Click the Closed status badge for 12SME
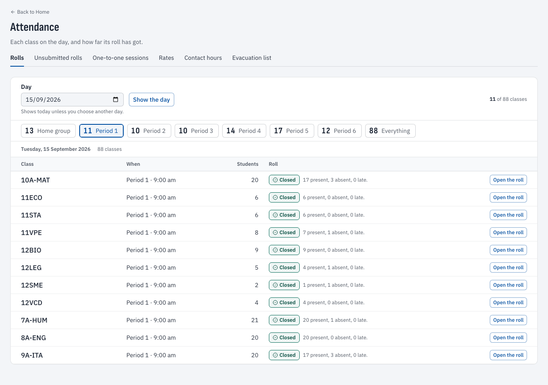548x385 pixels. coord(284,285)
